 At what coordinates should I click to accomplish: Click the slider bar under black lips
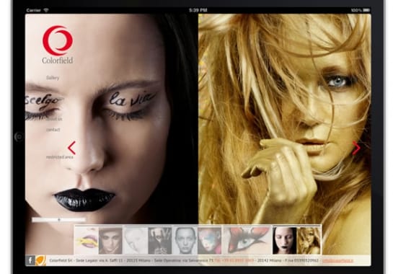tap(59, 220)
